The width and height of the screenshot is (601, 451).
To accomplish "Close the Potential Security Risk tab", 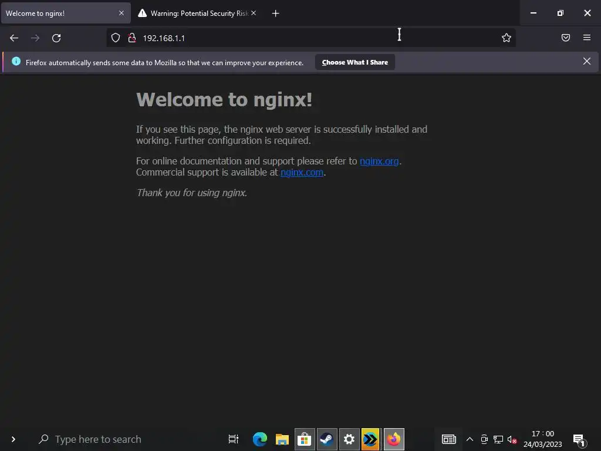I will [x=254, y=13].
